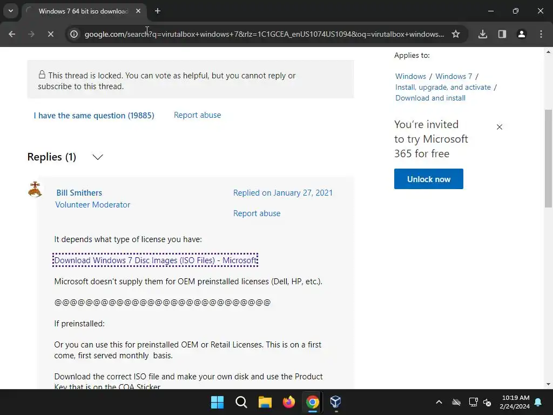The image size is (553, 415).
Task: Click the forward navigation arrow
Action: pyautogui.click(x=31, y=34)
